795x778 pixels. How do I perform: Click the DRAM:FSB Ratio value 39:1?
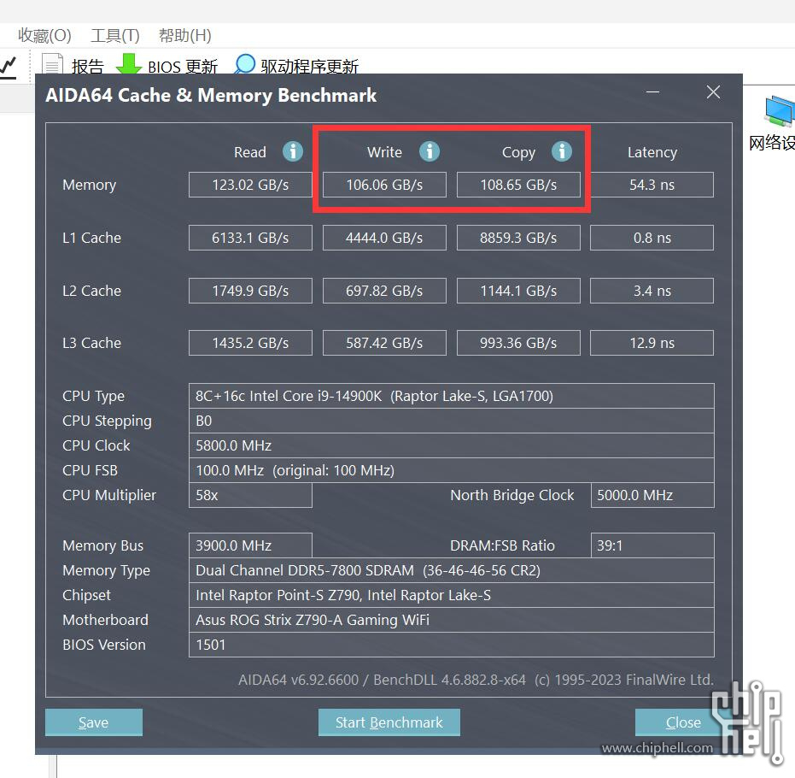(x=652, y=545)
